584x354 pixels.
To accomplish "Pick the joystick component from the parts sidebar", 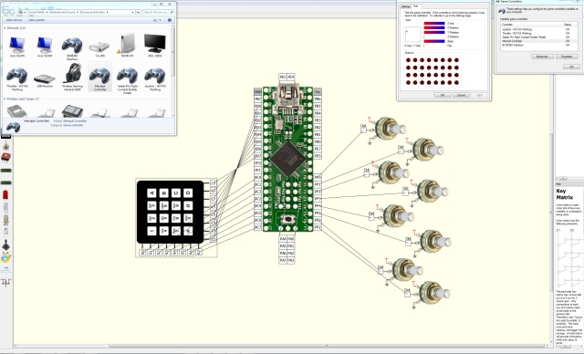I will (x=6, y=245).
